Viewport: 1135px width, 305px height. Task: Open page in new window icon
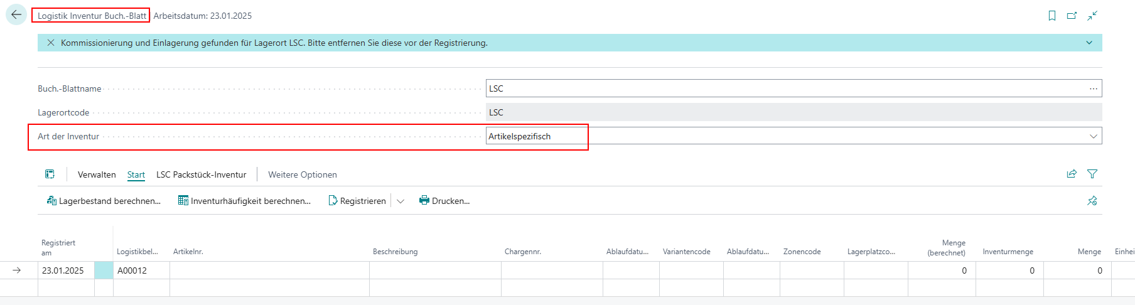(x=1072, y=16)
